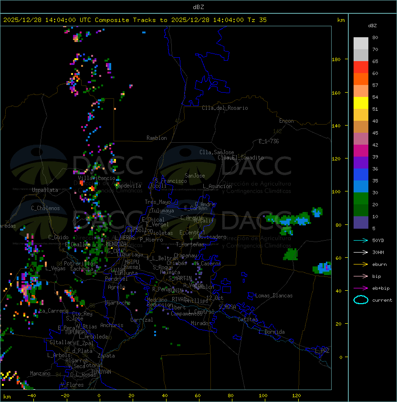This screenshot has width=397, height=402.
Task: Click the E_1-736 label
Action: (269, 141)
